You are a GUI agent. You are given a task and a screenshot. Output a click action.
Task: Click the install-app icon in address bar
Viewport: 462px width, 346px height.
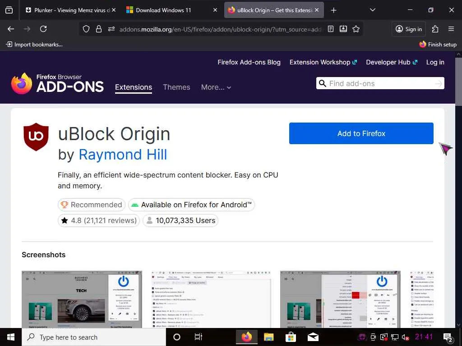click(343, 29)
